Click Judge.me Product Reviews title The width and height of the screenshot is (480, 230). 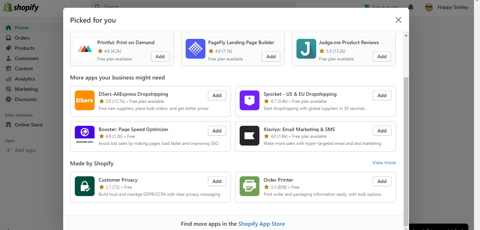(x=349, y=42)
